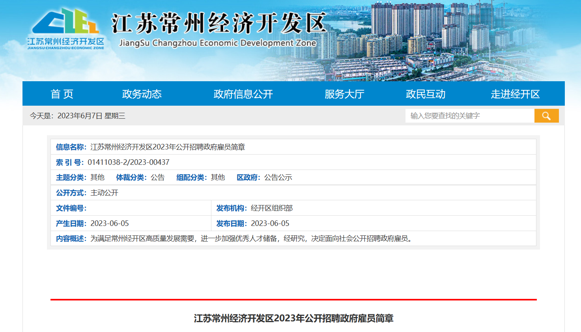Click the 区政府 value 公告公示
The width and height of the screenshot is (581, 332).
pyautogui.click(x=278, y=177)
